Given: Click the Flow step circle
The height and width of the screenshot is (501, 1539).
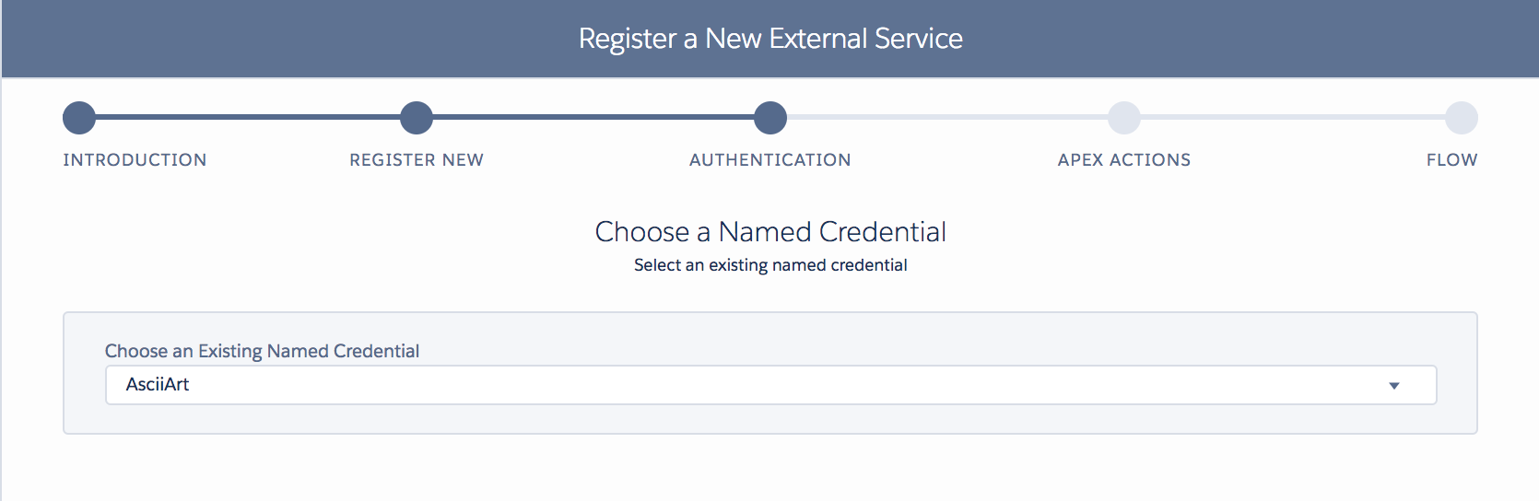Looking at the screenshot, I should [1462, 118].
